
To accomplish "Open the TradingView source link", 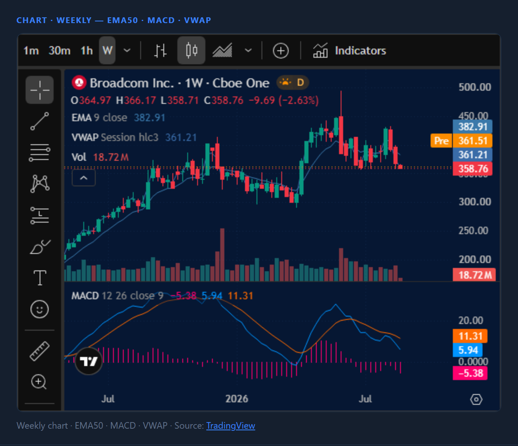I will click(x=231, y=426).
